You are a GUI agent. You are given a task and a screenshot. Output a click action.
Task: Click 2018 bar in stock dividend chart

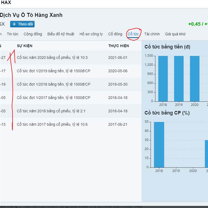tap(159, 145)
